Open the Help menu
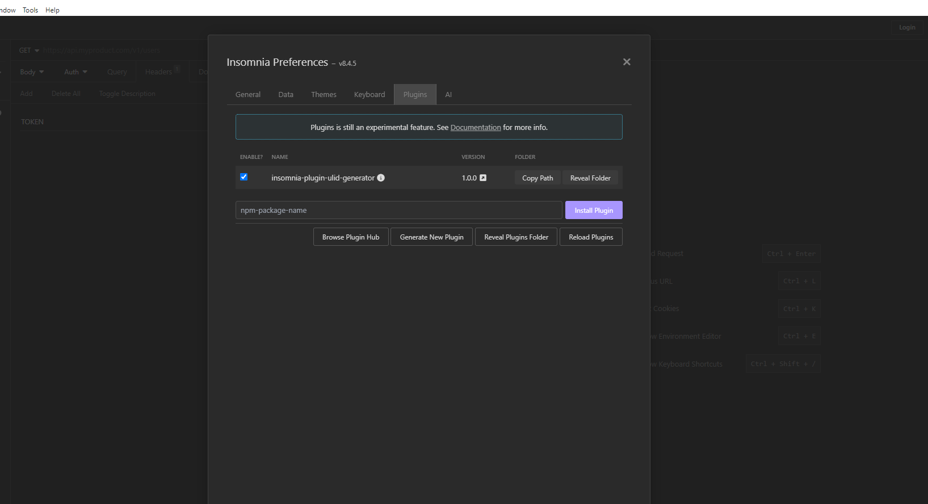Image resolution: width=928 pixels, height=504 pixels. coord(53,10)
